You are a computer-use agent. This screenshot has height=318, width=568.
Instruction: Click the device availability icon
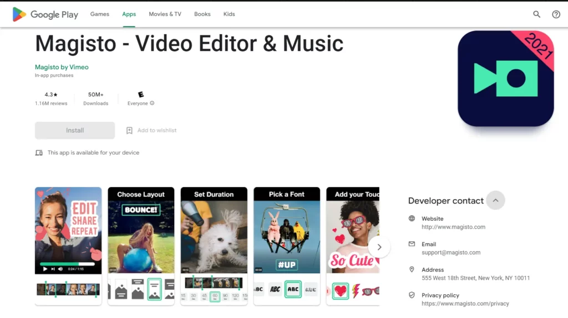click(x=39, y=153)
